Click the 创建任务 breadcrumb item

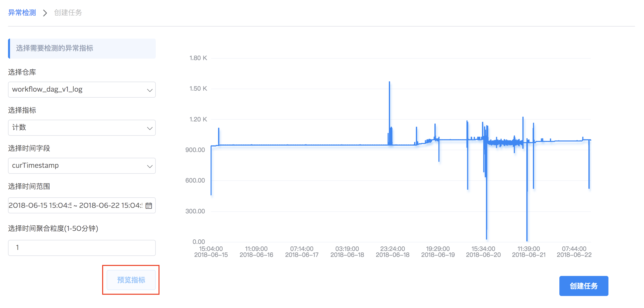coord(68,13)
